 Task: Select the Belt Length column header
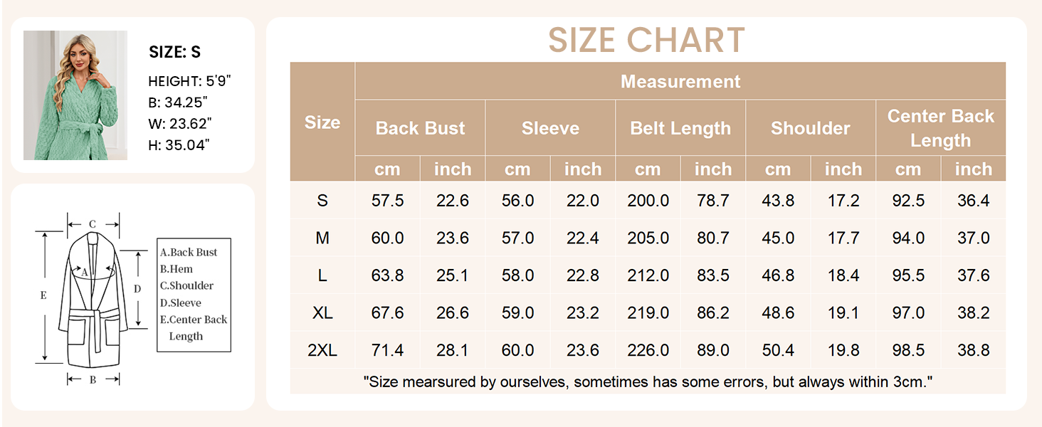[x=680, y=128]
